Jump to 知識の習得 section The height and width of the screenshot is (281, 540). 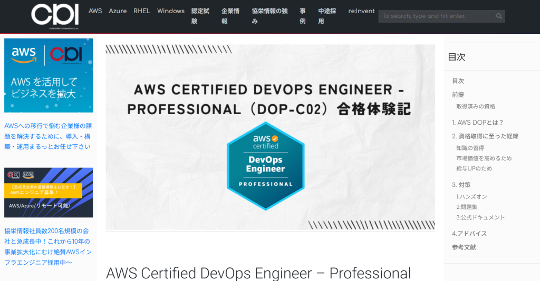tap(470, 148)
